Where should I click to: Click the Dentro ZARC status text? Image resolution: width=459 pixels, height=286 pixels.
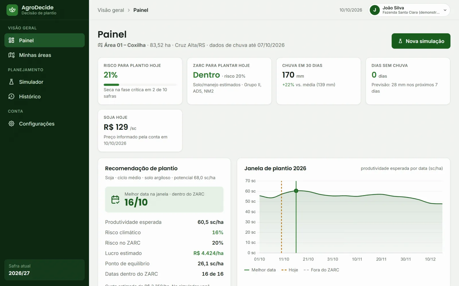coord(207,75)
